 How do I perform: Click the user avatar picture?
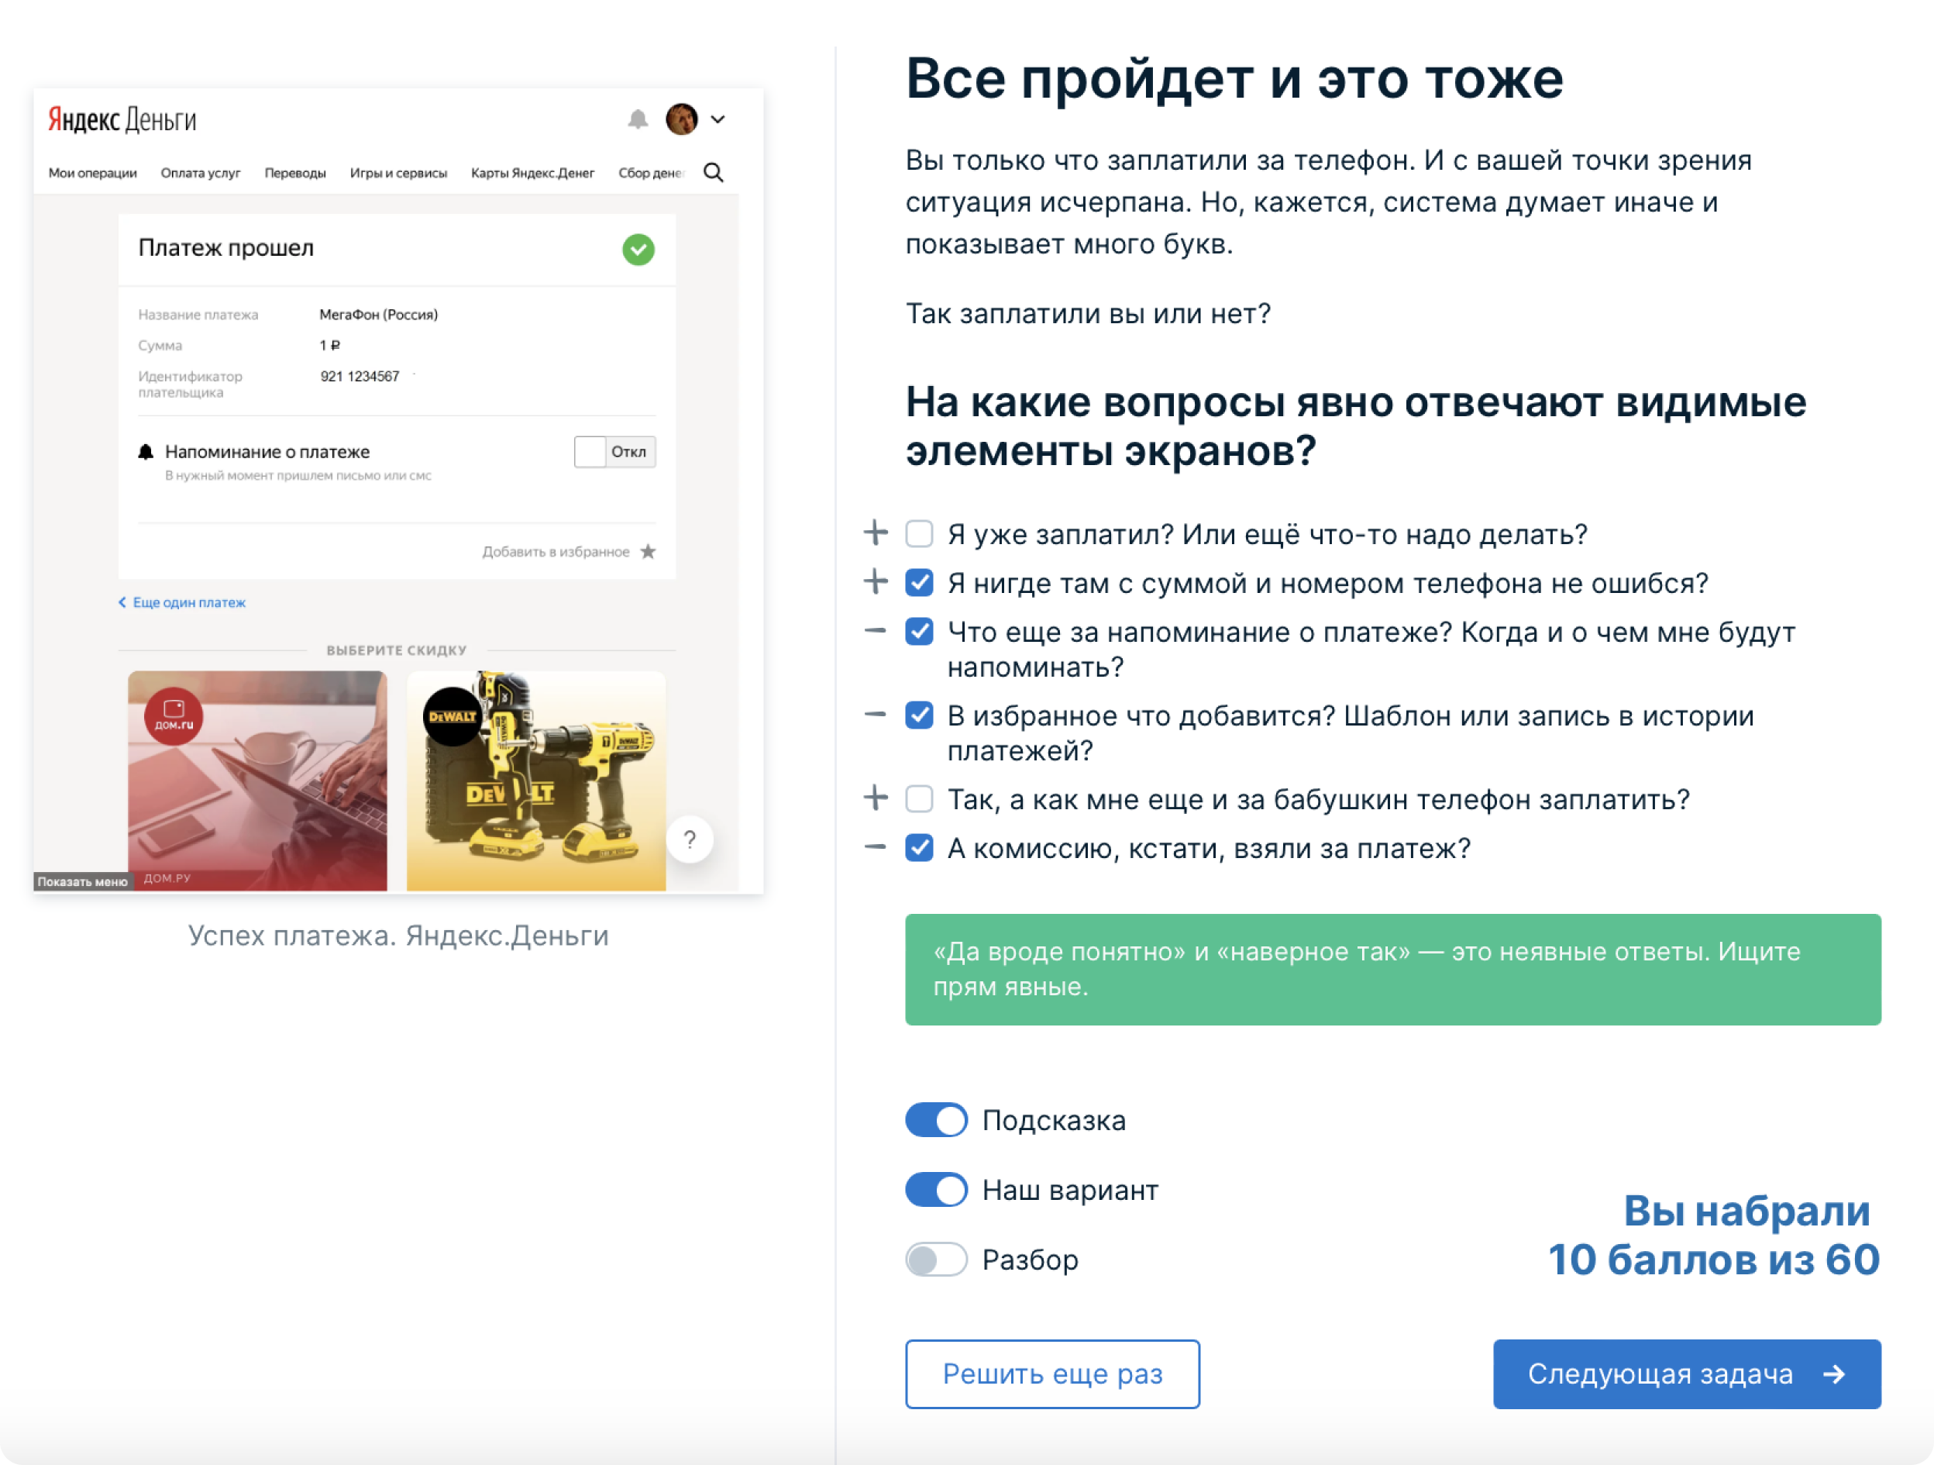(681, 119)
